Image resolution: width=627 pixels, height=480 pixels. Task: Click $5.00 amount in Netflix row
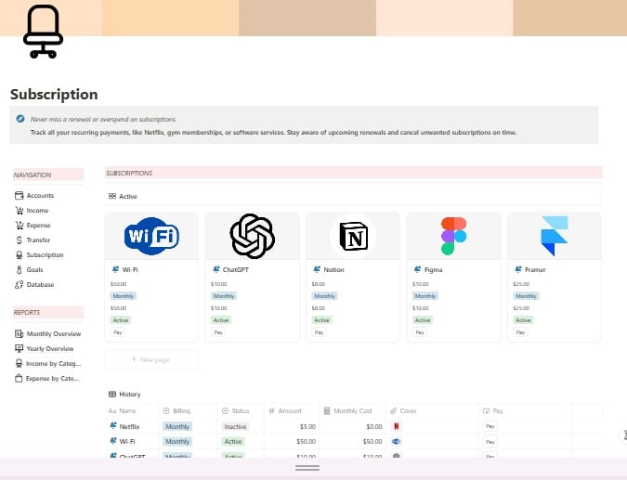307,426
